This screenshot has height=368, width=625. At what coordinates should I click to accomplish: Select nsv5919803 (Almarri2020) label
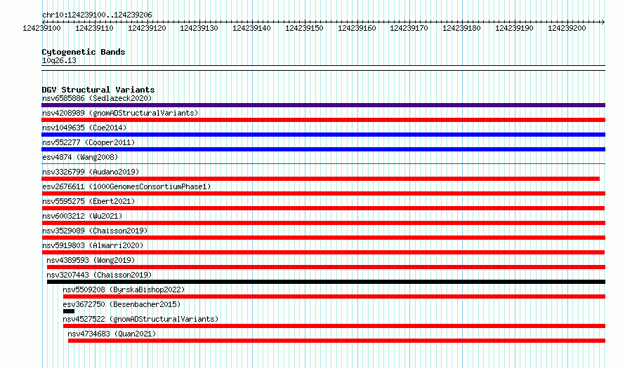click(93, 245)
